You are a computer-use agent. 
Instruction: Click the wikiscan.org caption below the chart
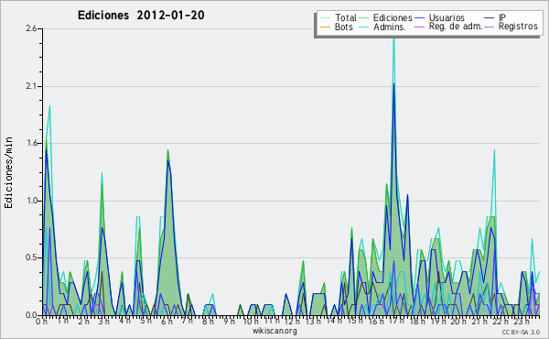click(x=274, y=331)
